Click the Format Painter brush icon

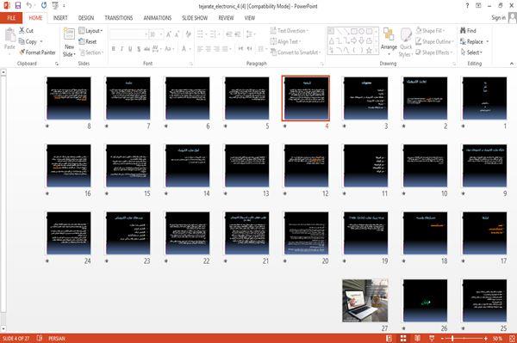pyautogui.click(x=22, y=52)
